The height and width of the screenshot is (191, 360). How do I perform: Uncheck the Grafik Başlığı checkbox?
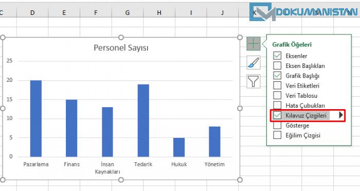point(277,76)
